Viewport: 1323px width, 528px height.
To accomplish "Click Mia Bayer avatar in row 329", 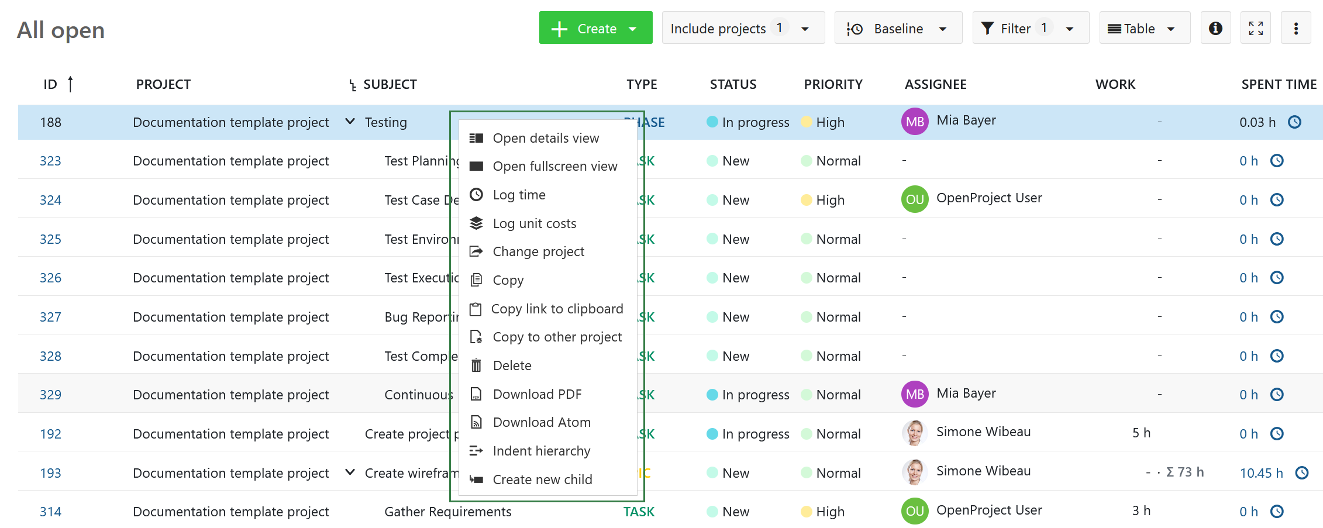I will [x=914, y=395].
